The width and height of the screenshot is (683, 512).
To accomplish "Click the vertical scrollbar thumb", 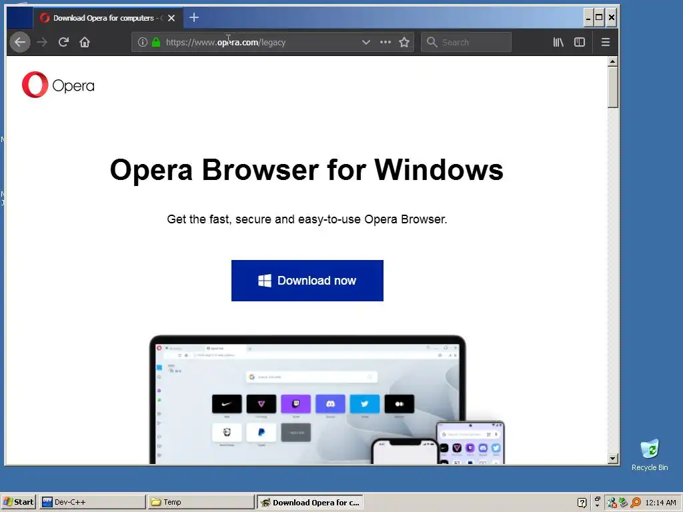I will (613, 87).
